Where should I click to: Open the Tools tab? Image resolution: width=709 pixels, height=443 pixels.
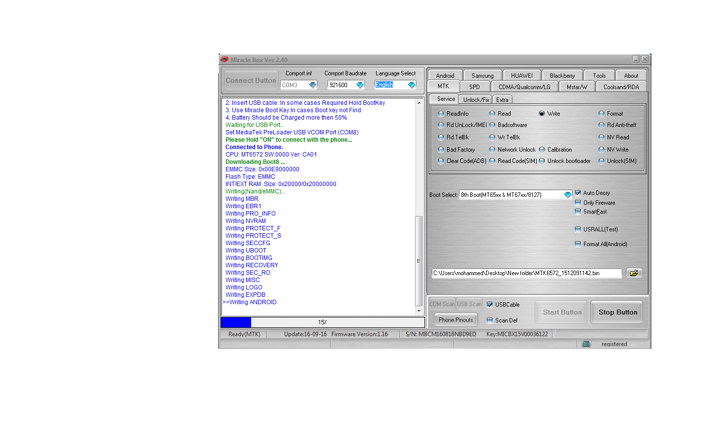pyautogui.click(x=599, y=75)
